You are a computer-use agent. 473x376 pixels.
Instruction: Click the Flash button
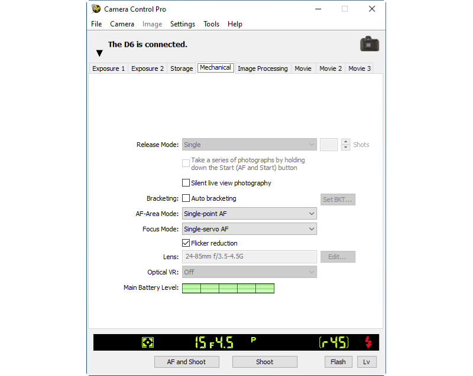click(x=338, y=362)
